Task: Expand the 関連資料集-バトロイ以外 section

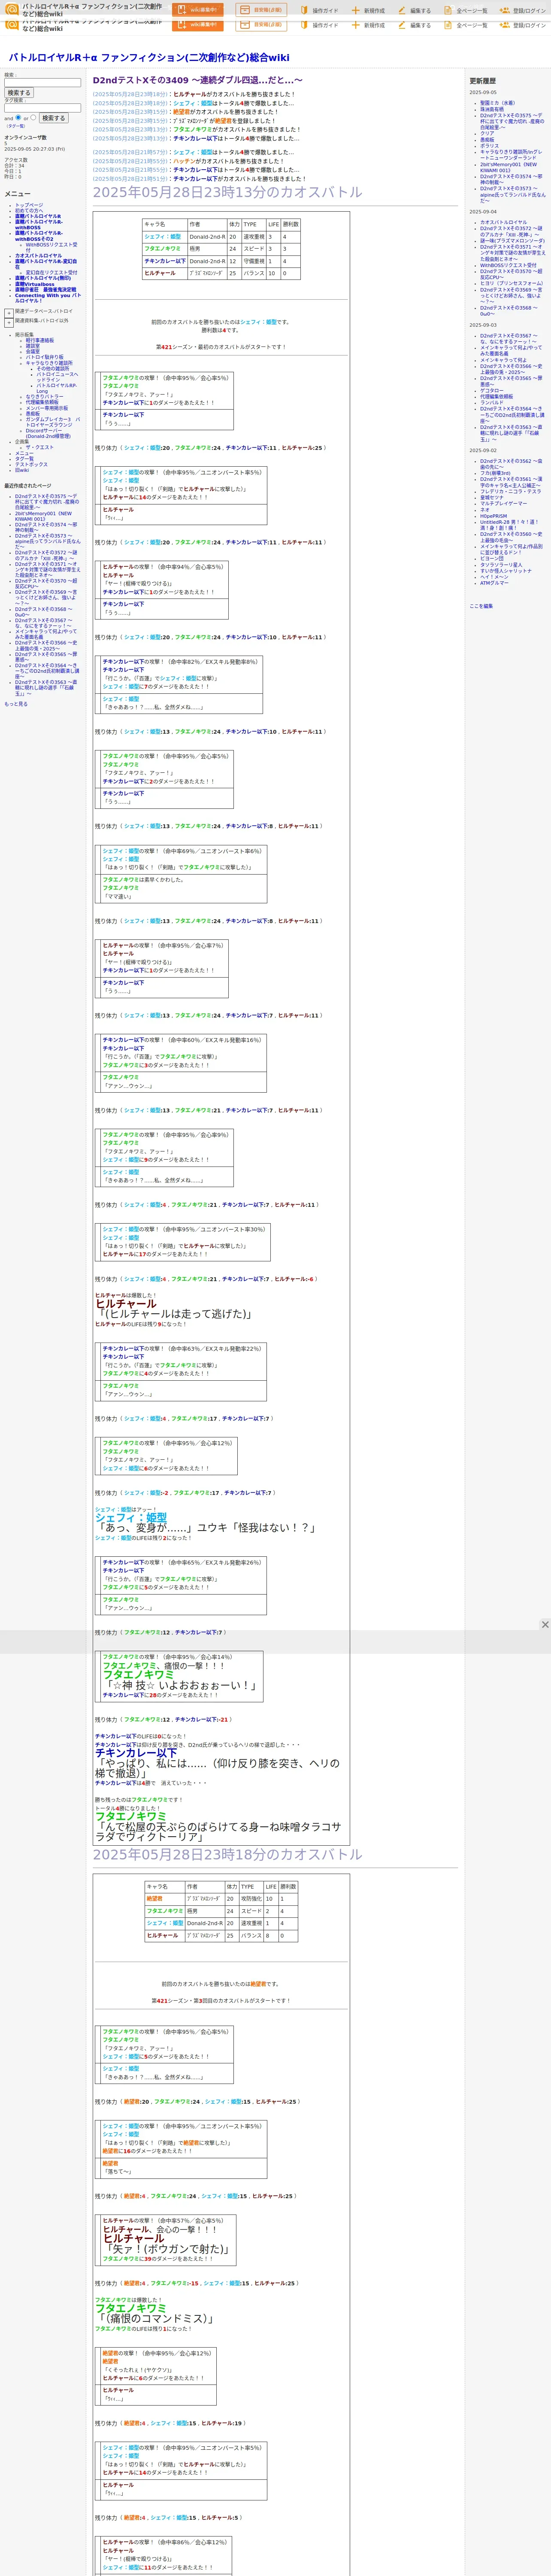Action: click(9, 323)
